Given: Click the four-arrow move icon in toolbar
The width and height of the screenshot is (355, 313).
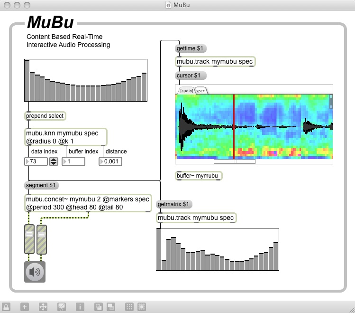Looking at the screenshot, I should coord(43,307).
